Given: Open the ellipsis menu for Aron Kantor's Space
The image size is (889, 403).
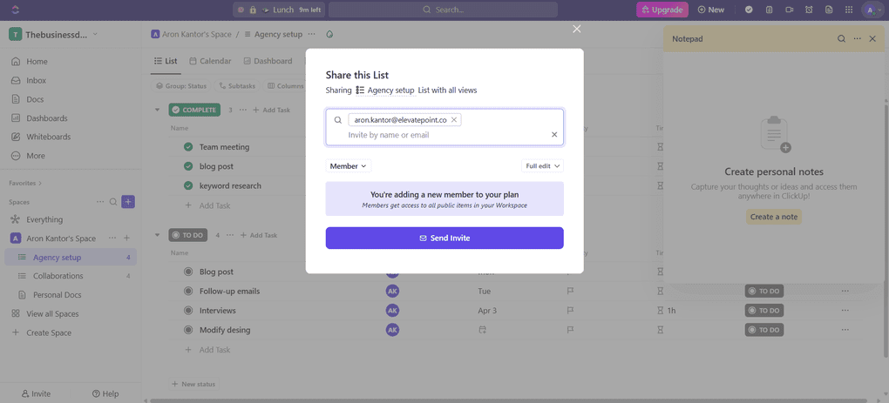Looking at the screenshot, I should tap(112, 238).
